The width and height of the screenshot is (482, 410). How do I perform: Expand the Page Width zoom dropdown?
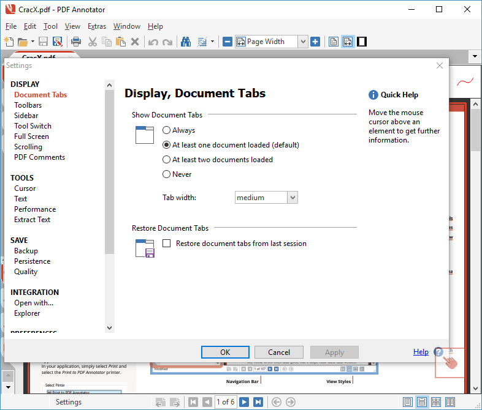tap(302, 42)
